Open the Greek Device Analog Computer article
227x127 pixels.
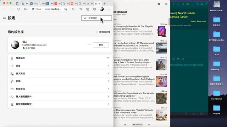(x=140, y=97)
